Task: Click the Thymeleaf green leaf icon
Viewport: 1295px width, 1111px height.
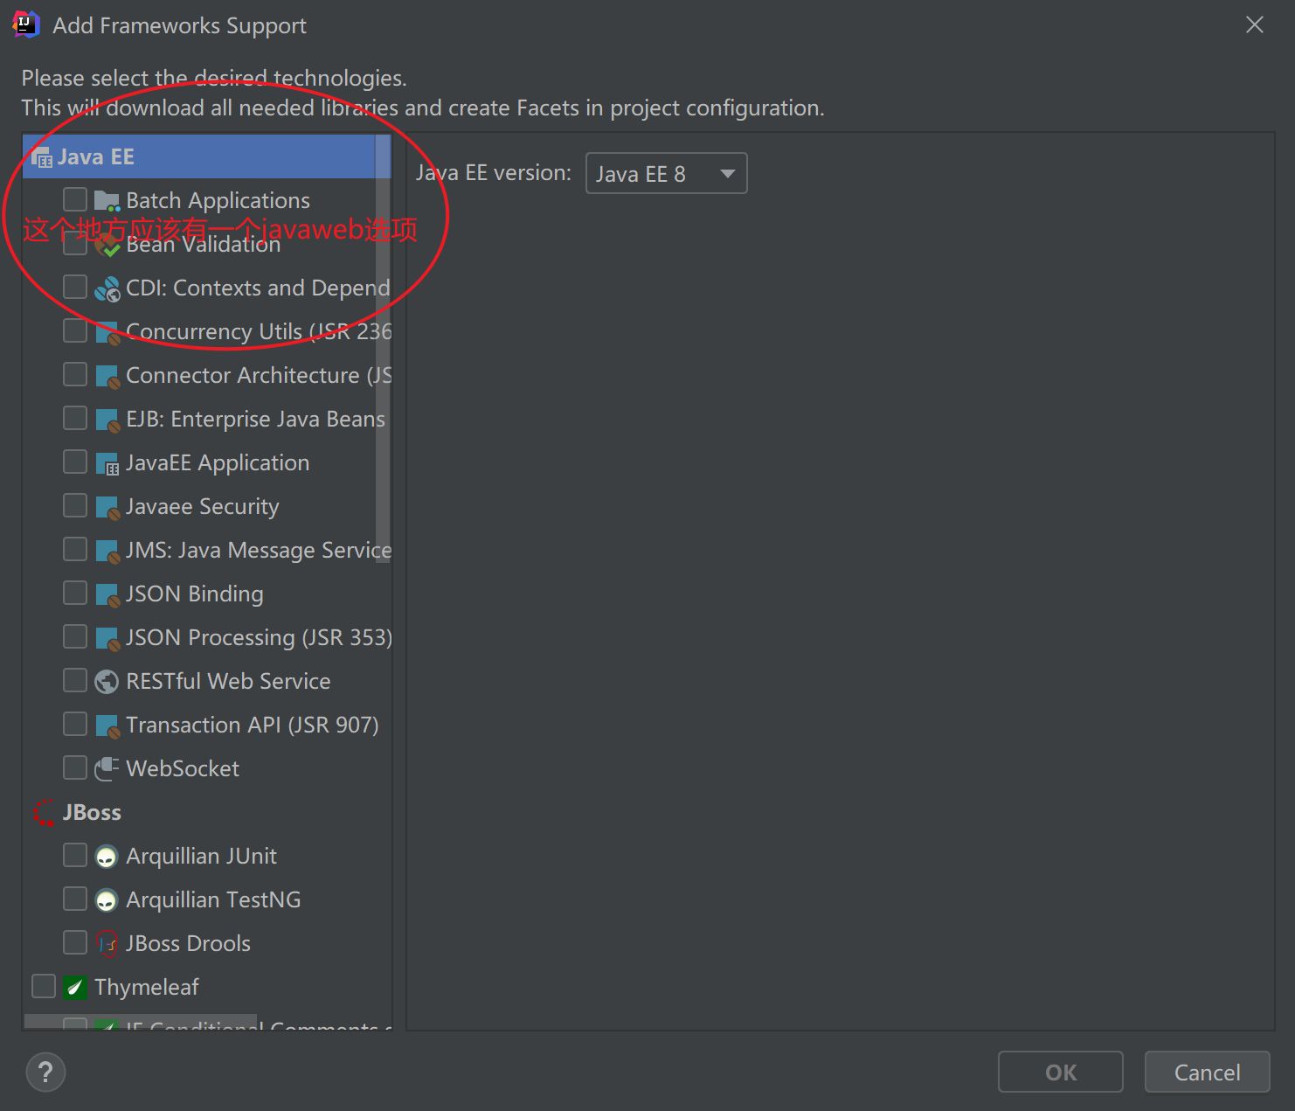Action: (75, 988)
